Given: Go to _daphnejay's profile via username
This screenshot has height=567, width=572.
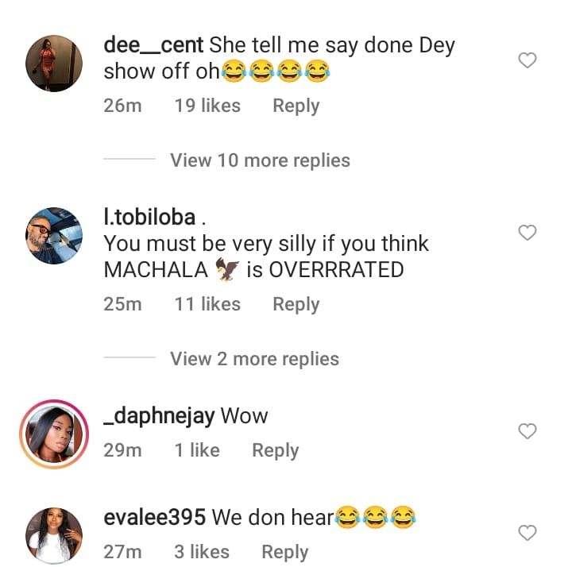Looking at the screenshot, I should [159, 415].
